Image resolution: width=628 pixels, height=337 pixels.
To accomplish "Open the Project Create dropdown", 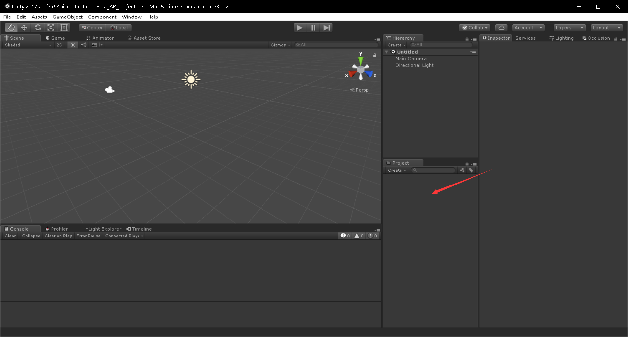I will click(397, 170).
